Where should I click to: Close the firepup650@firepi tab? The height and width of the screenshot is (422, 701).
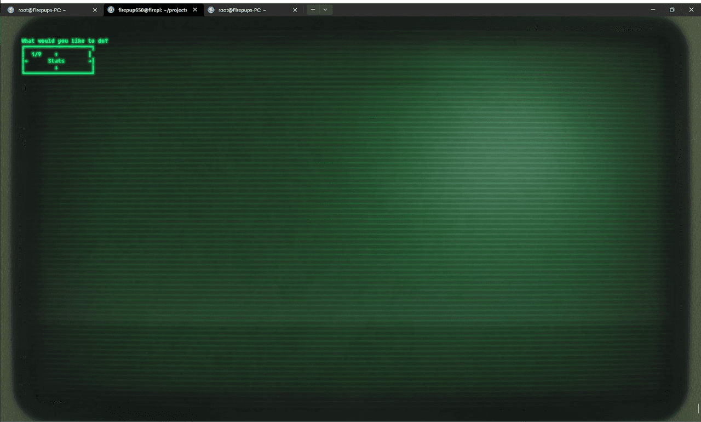(195, 10)
